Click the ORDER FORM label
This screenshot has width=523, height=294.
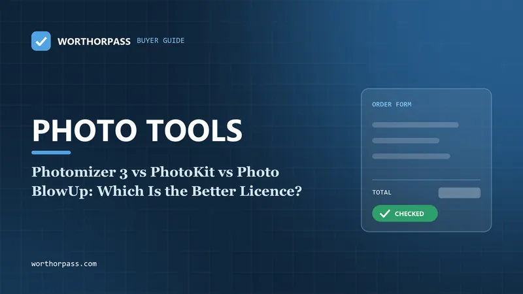(392, 105)
